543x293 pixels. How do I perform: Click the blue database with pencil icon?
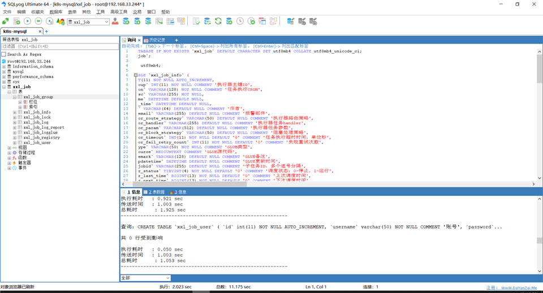click(291, 21)
